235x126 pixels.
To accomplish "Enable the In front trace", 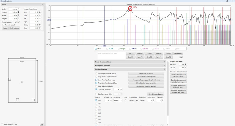I will 130,49.
